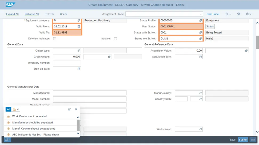Open the Acquisition date calendar picker
The image size is (259, 145).
coord(200,57)
